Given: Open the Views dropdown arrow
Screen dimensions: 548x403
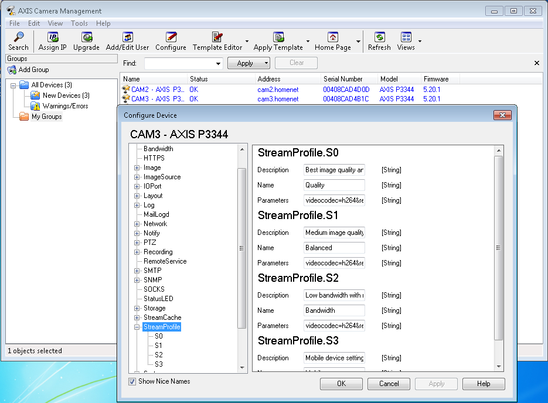Looking at the screenshot, I should pyautogui.click(x=420, y=42).
